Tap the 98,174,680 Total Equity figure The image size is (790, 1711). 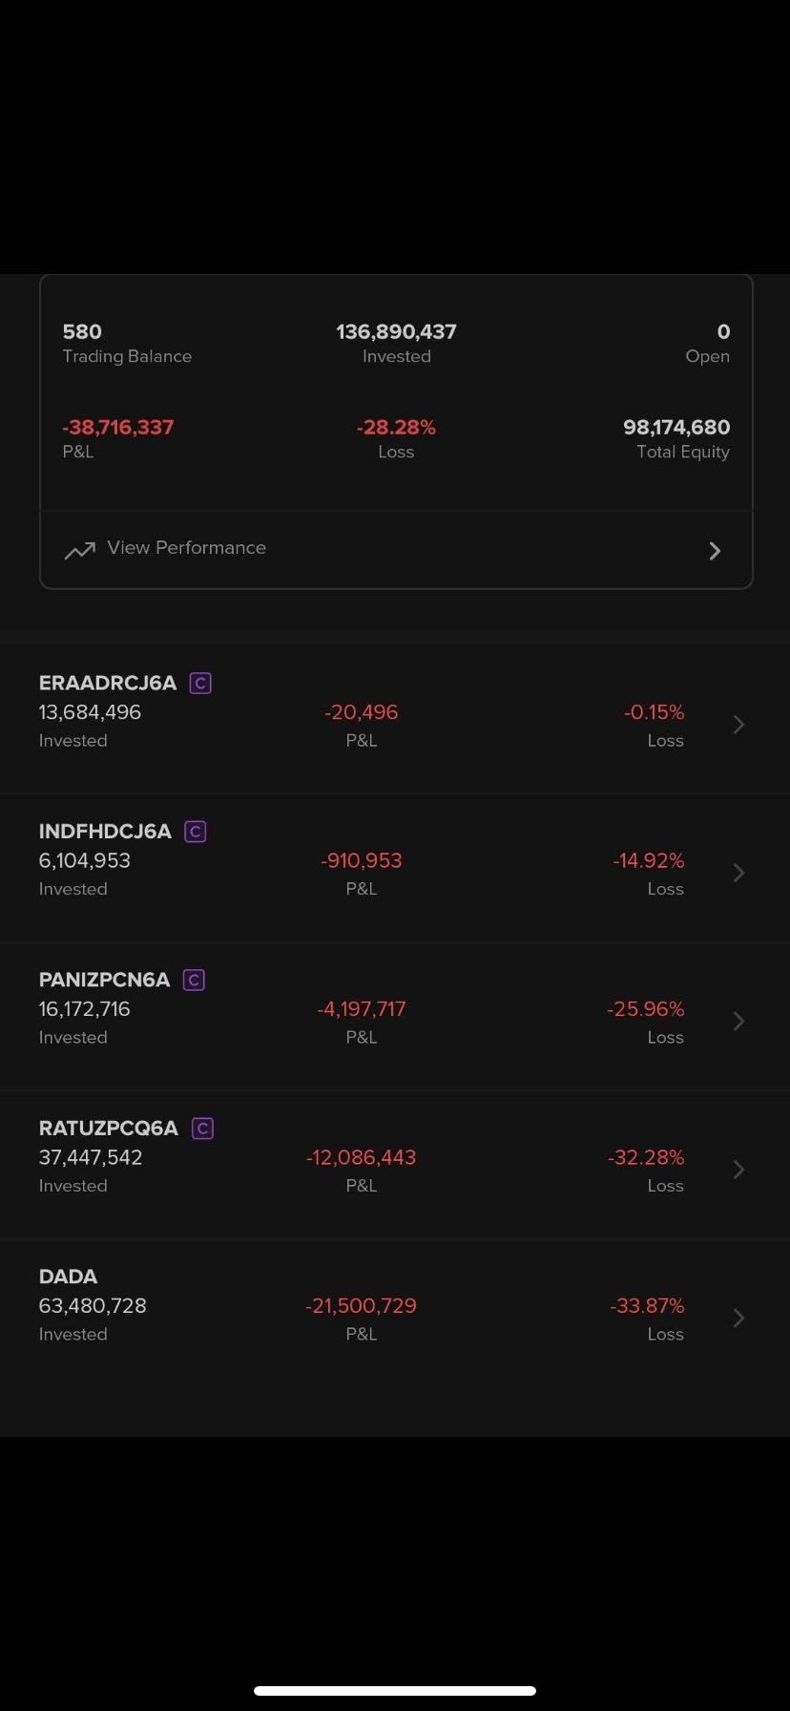pyautogui.click(x=676, y=427)
